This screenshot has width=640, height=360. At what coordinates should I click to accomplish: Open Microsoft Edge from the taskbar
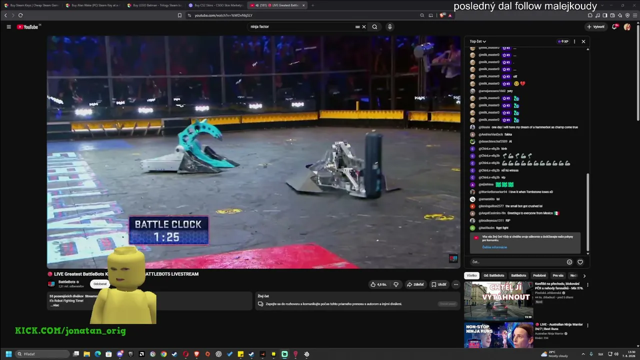(x=97, y=354)
